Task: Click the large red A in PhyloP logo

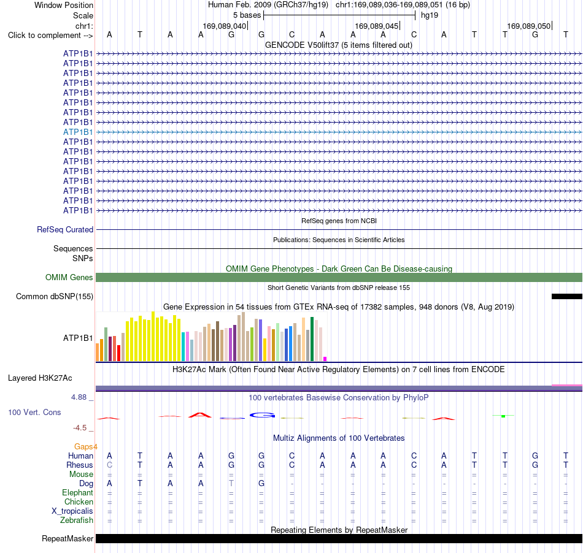Action: click(200, 415)
